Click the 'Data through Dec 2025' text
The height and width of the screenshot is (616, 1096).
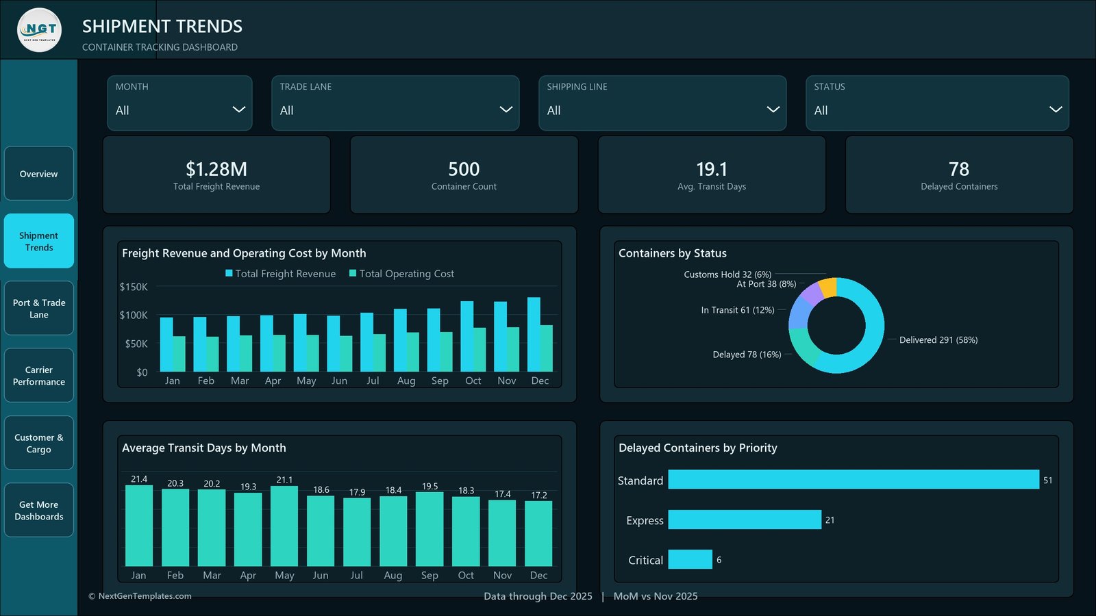(538, 596)
